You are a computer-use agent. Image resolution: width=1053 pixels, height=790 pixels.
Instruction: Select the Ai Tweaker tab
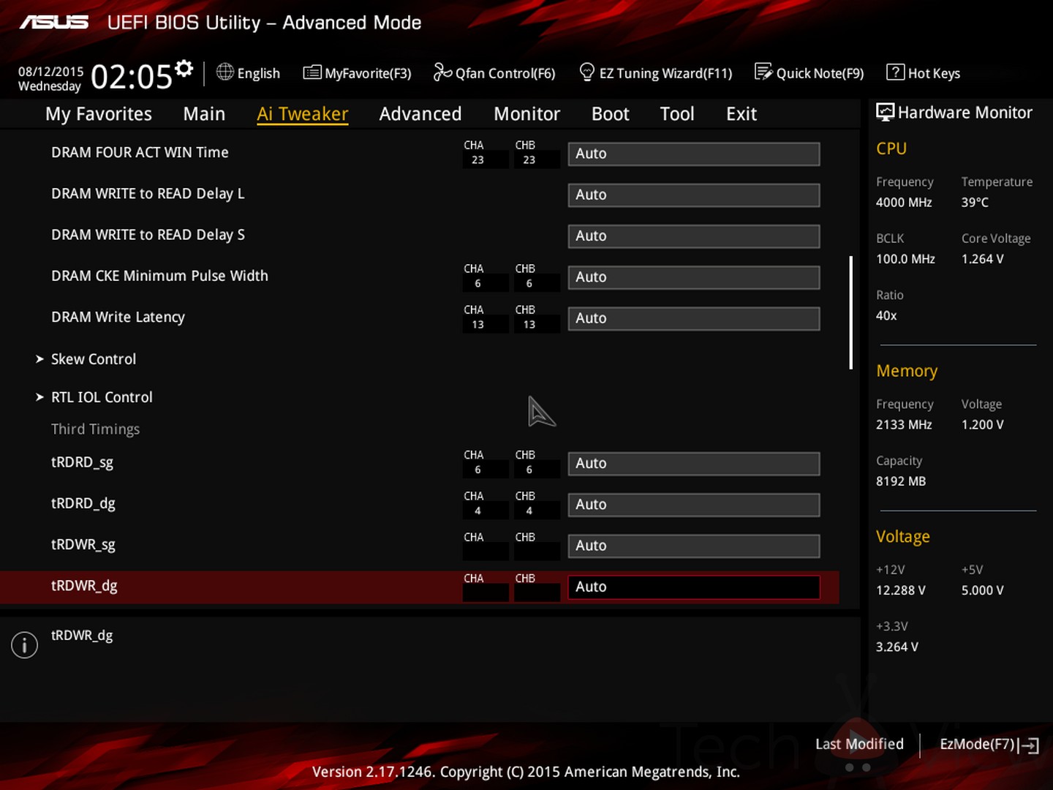303,114
